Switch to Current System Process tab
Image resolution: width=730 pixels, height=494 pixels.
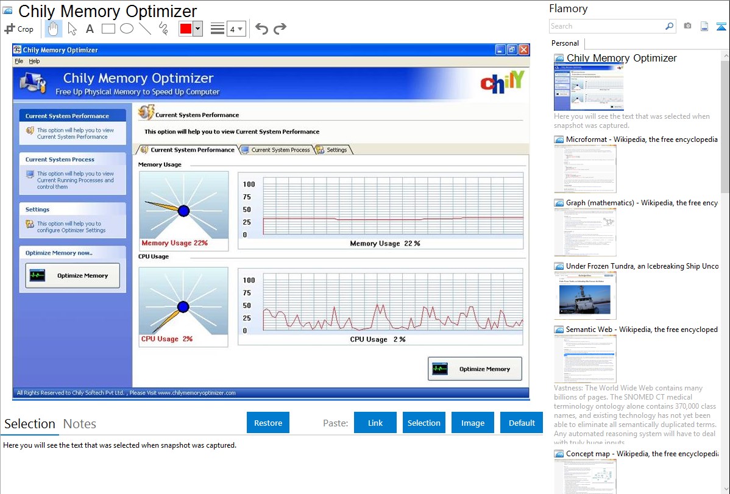click(275, 150)
